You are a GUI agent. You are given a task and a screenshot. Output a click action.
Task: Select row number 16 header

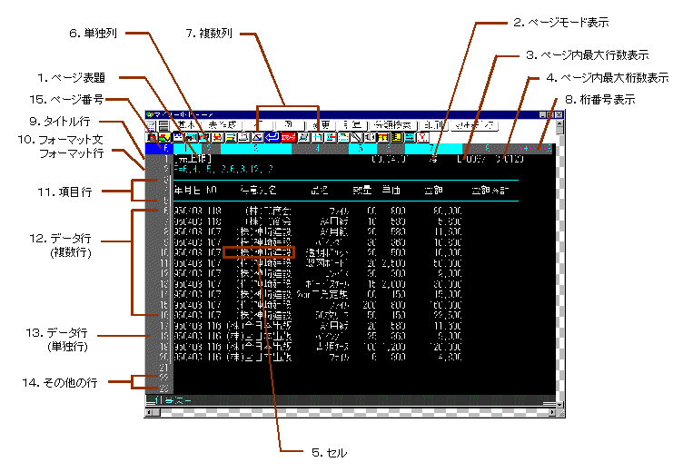[159, 315]
